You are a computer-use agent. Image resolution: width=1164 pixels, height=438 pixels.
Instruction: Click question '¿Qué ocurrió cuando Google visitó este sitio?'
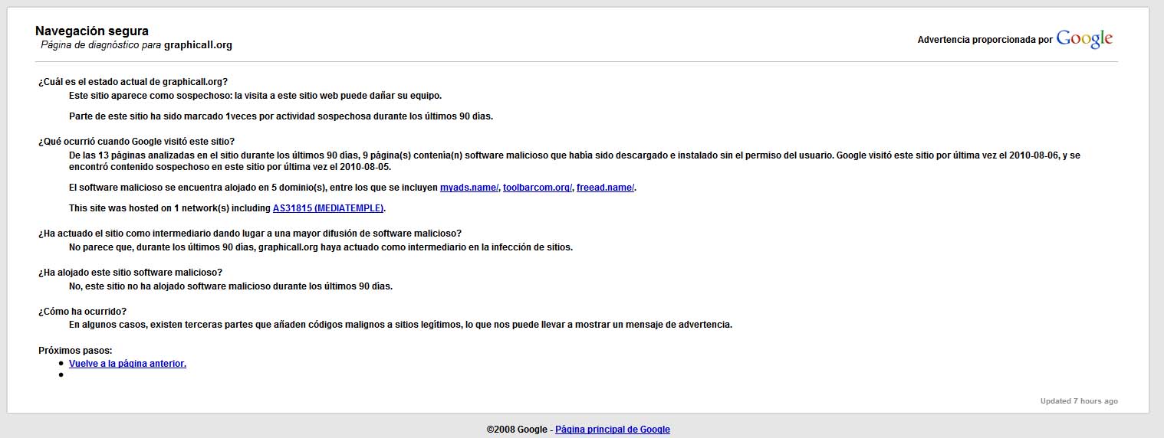pos(136,142)
